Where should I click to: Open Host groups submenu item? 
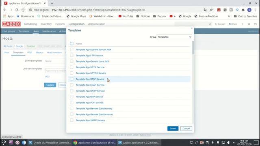pos(9,31)
